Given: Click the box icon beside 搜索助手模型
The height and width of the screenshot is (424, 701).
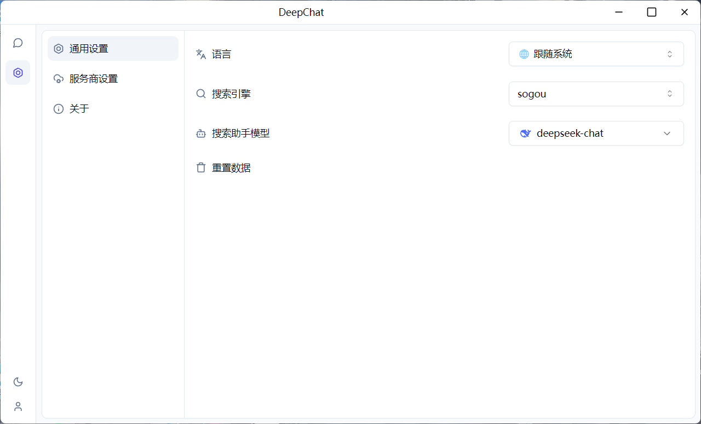Looking at the screenshot, I should (201, 133).
